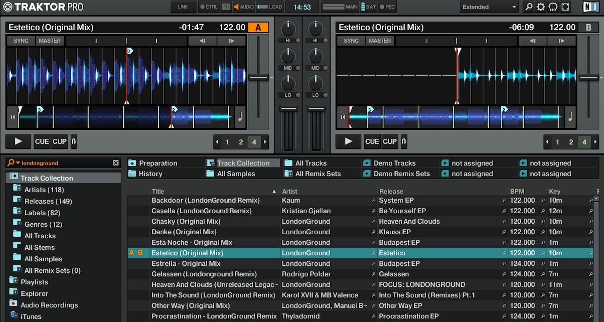The image size is (604, 322).
Task: Click the iTunes node icon
Action: [x=14, y=316]
